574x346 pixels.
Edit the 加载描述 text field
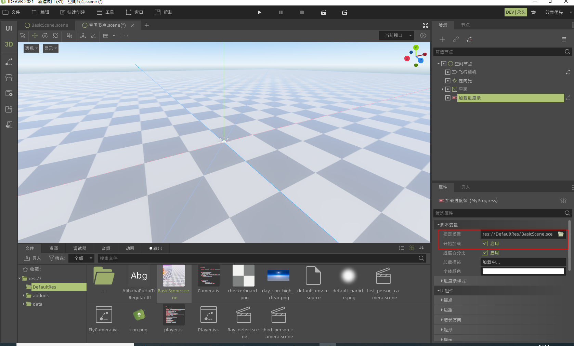tap(523, 262)
